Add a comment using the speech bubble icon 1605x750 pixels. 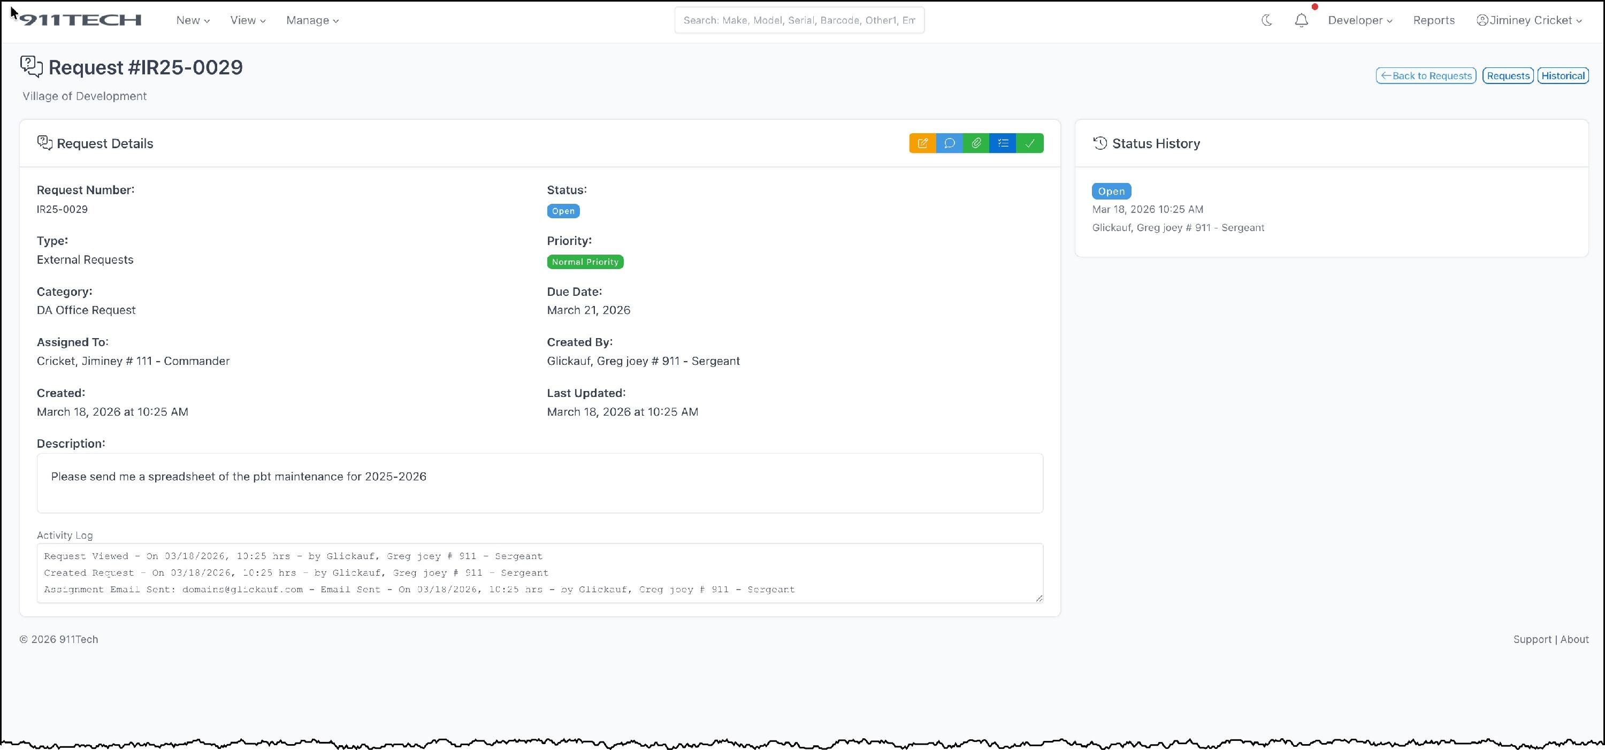(x=949, y=143)
